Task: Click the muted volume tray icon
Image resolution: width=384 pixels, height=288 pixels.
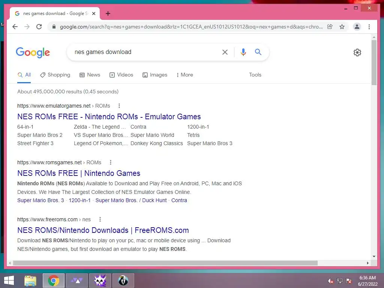Action: (x=330, y=281)
